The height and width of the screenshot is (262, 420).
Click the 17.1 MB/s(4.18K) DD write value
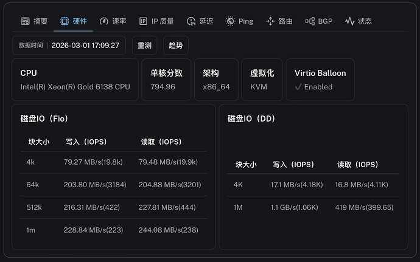point(297,185)
